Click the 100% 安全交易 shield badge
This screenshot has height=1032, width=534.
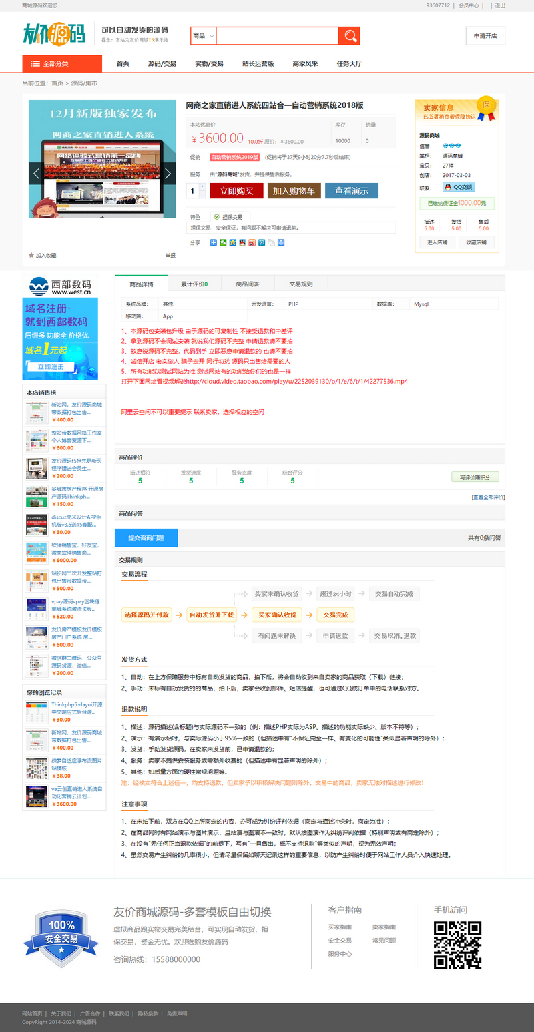coord(61,938)
